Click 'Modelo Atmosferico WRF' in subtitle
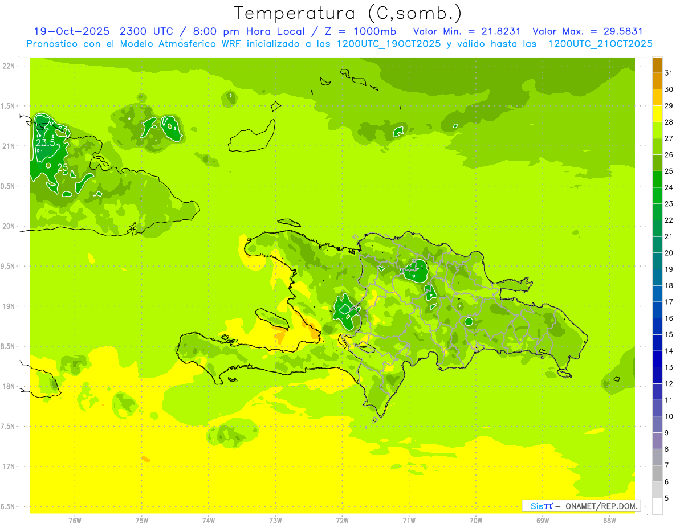The height and width of the screenshot is (528, 684). click(177, 44)
